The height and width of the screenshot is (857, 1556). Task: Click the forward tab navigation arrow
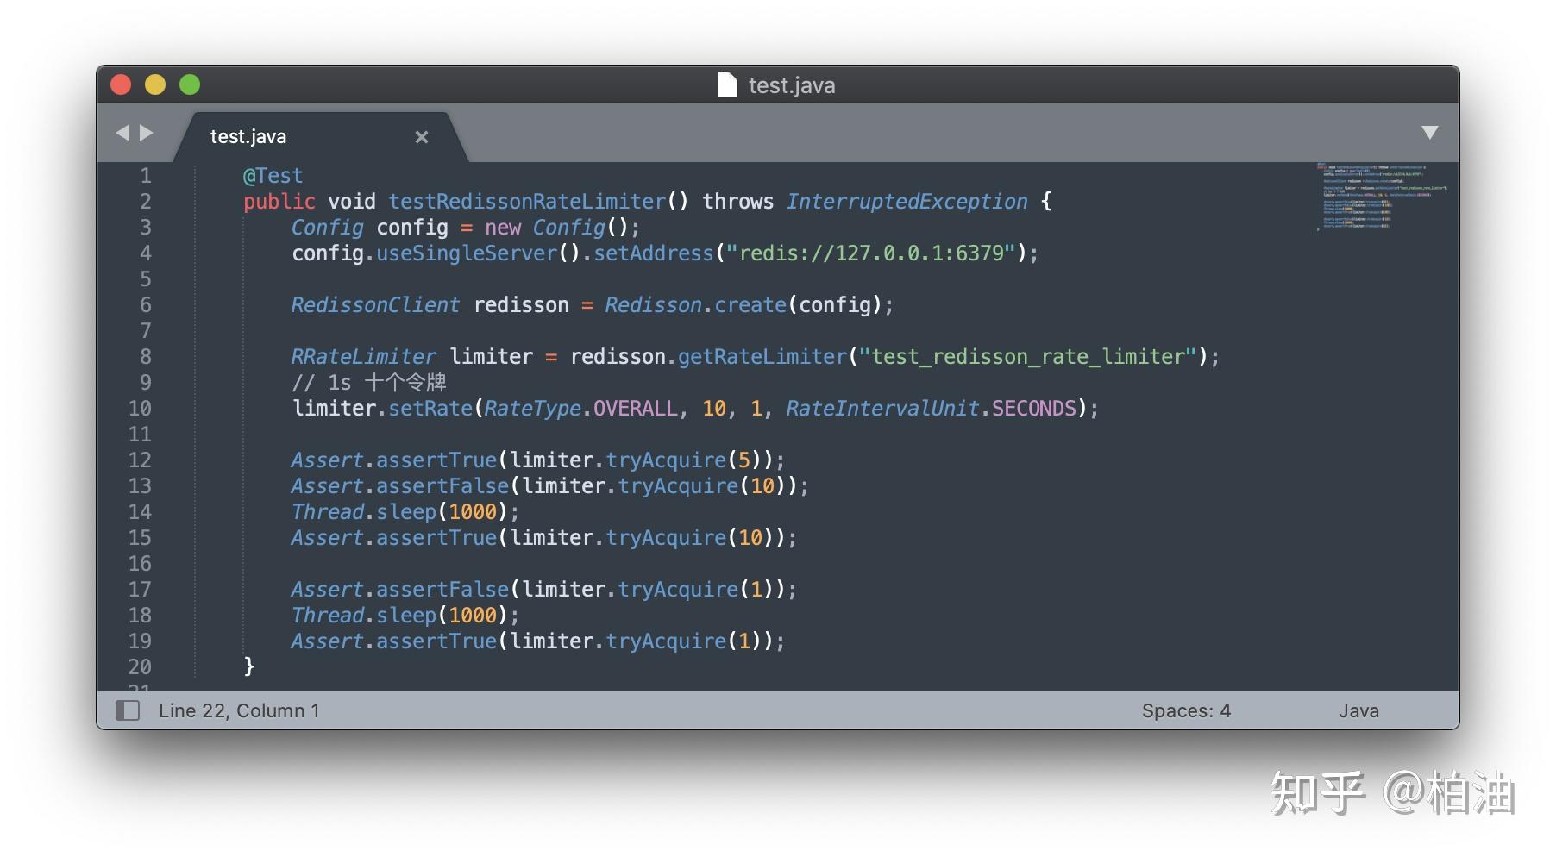coord(147,133)
